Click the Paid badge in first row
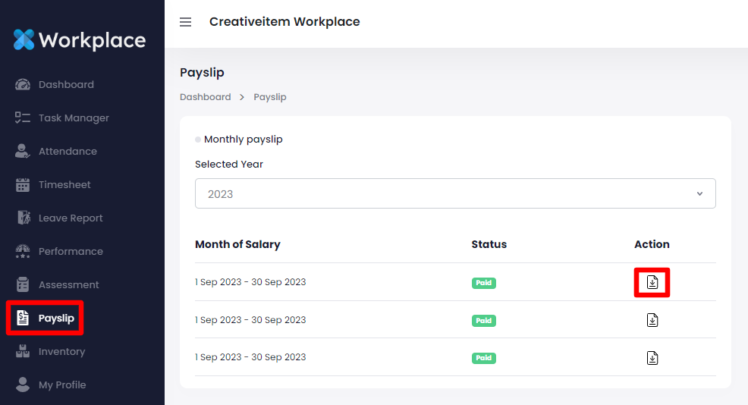The image size is (748, 405). coord(483,283)
